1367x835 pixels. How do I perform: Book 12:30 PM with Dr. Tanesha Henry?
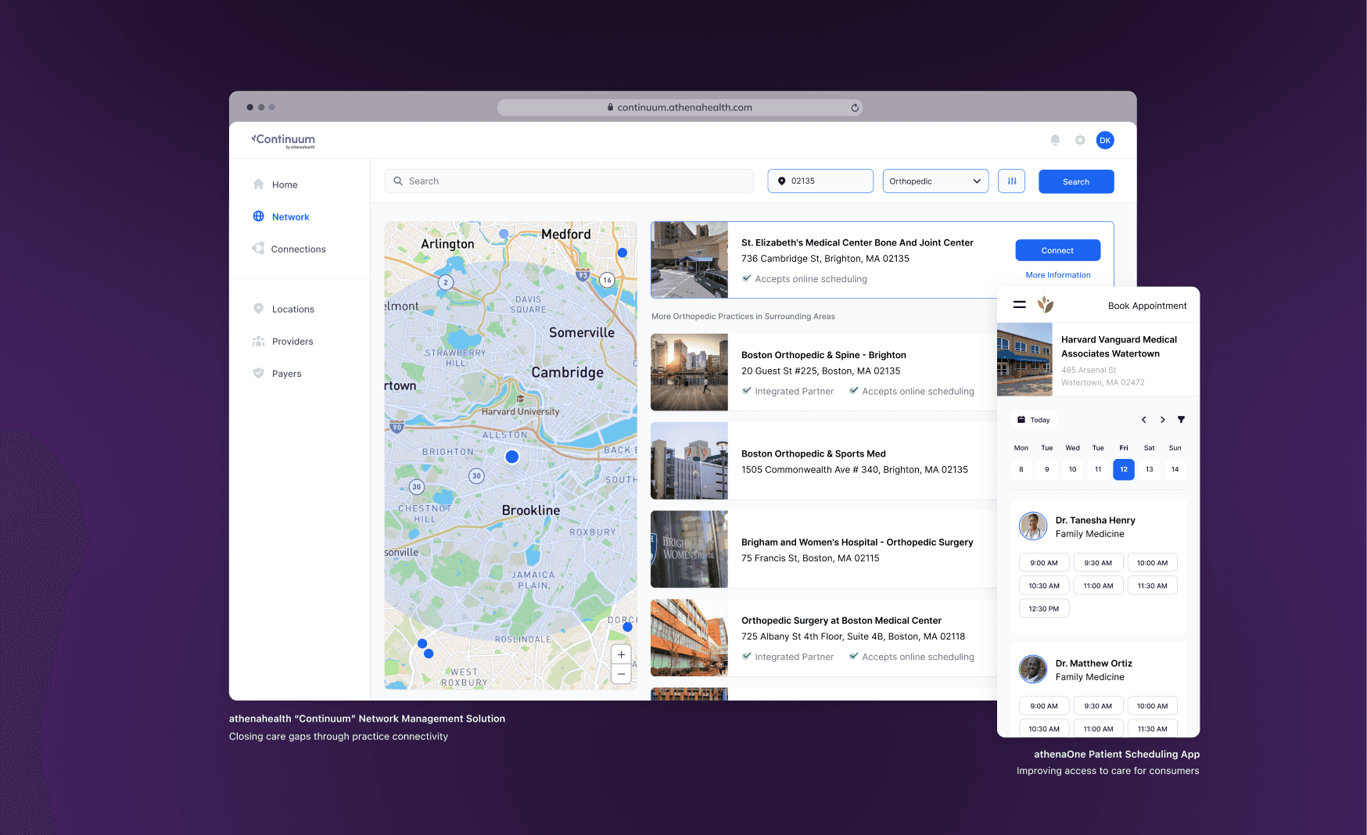[x=1044, y=608]
